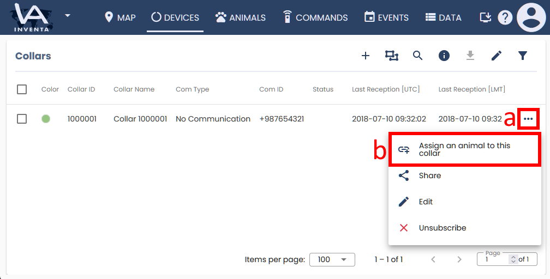Click the help question mark icon
Screen dimensions: 550x279
[505, 17]
